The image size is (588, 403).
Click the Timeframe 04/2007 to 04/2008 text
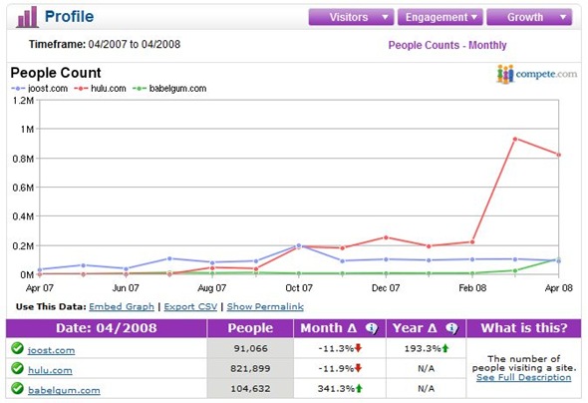pyautogui.click(x=105, y=44)
